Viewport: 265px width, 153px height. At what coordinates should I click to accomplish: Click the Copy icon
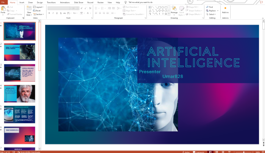[8, 11]
